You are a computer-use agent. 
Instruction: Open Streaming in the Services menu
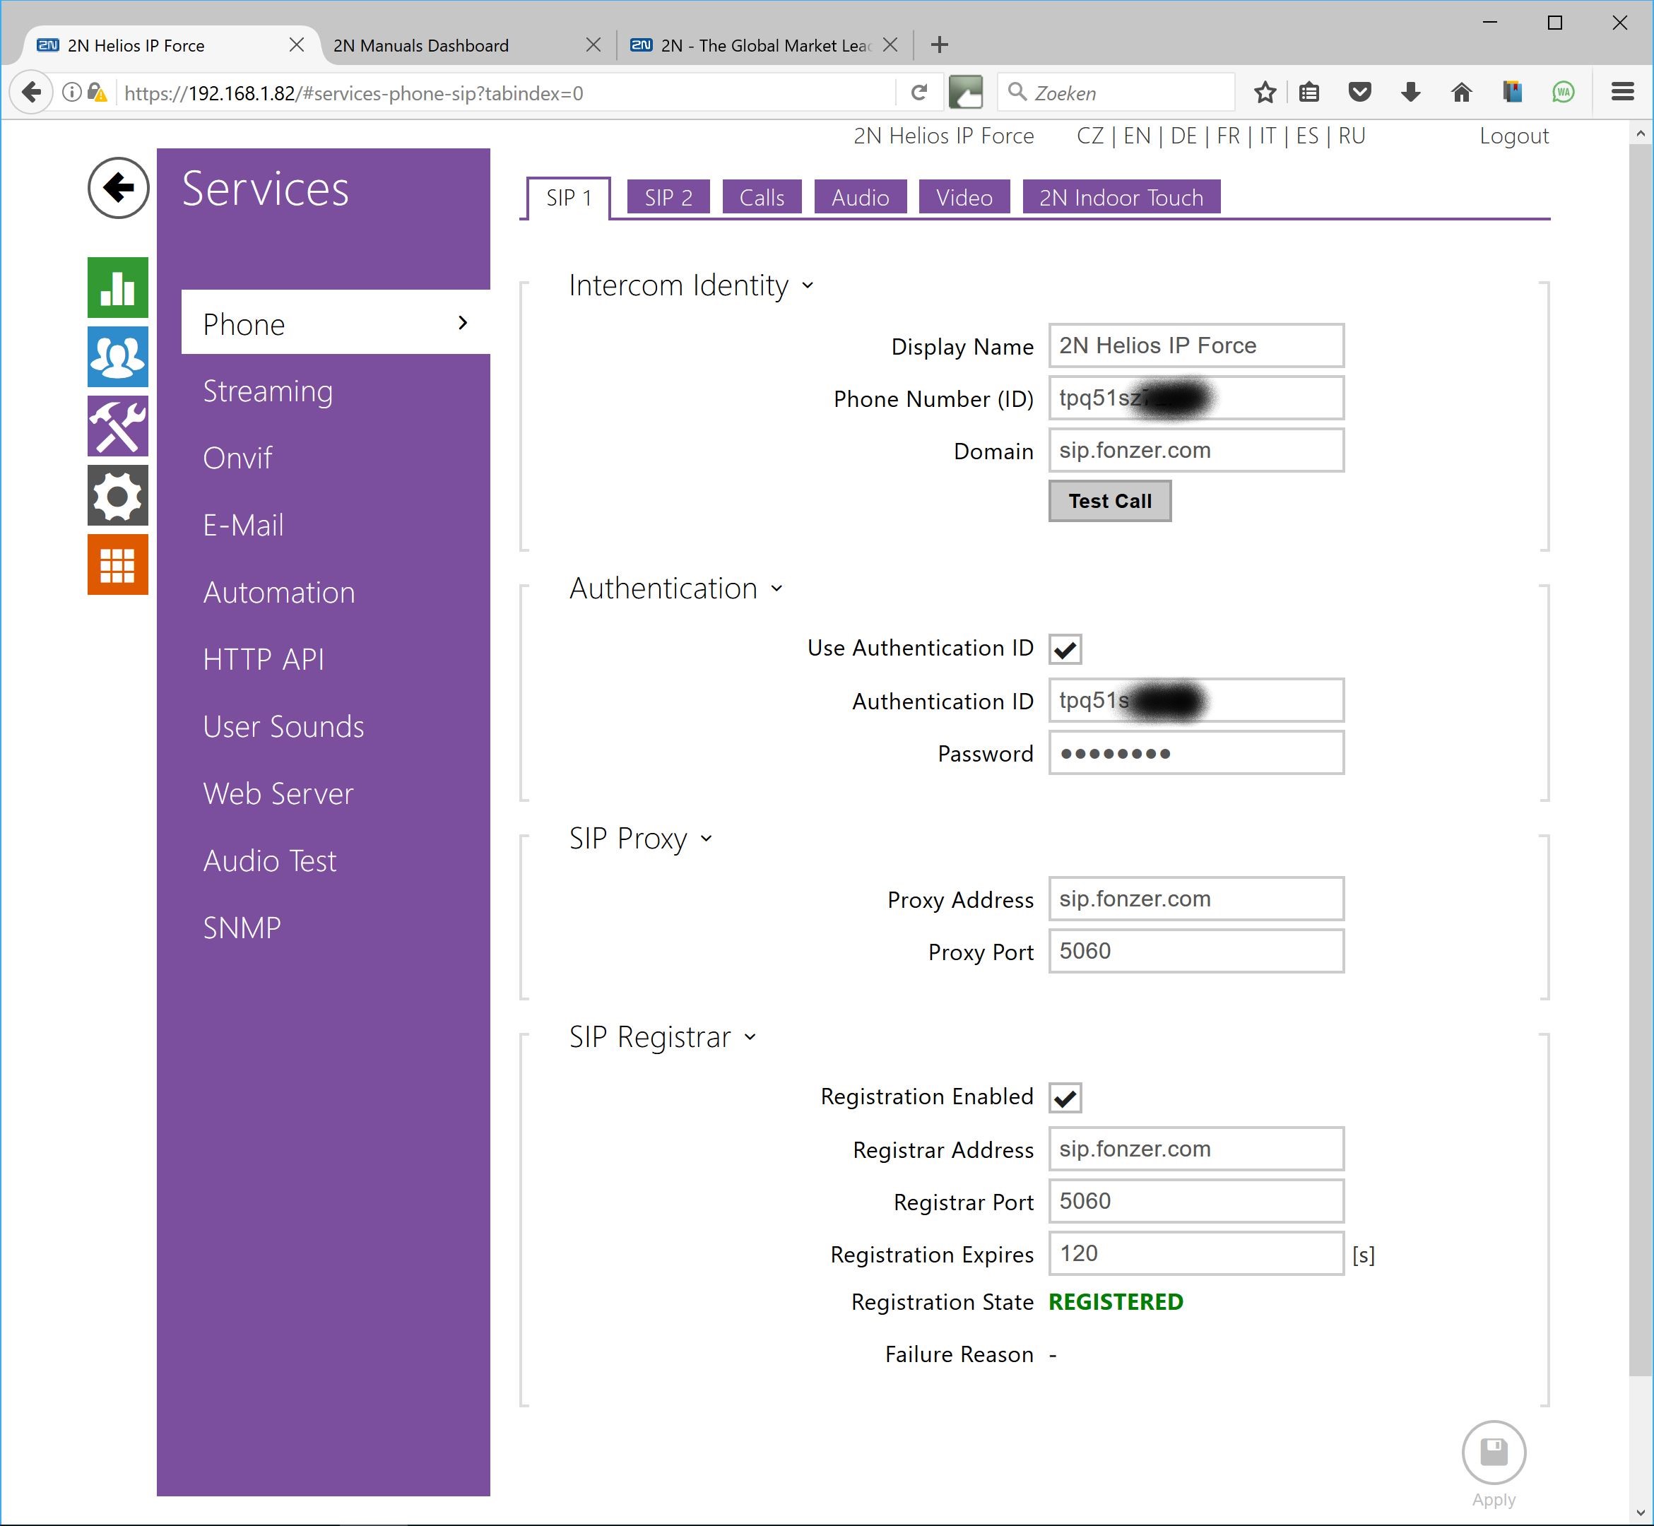(x=268, y=391)
